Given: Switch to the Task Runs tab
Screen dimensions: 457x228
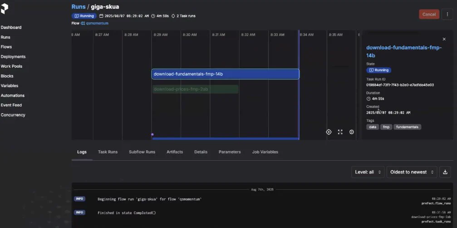Looking at the screenshot, I should click(108, 152).
